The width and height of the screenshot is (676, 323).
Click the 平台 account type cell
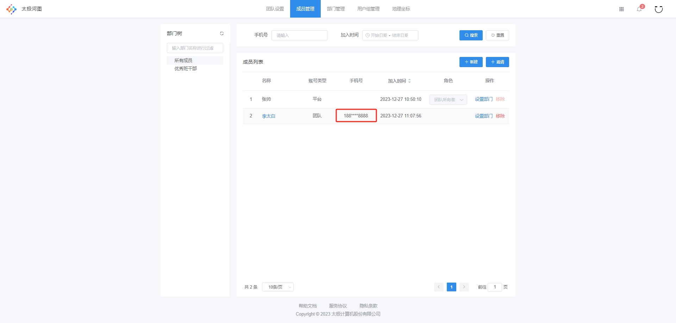(x=317, y=99)
